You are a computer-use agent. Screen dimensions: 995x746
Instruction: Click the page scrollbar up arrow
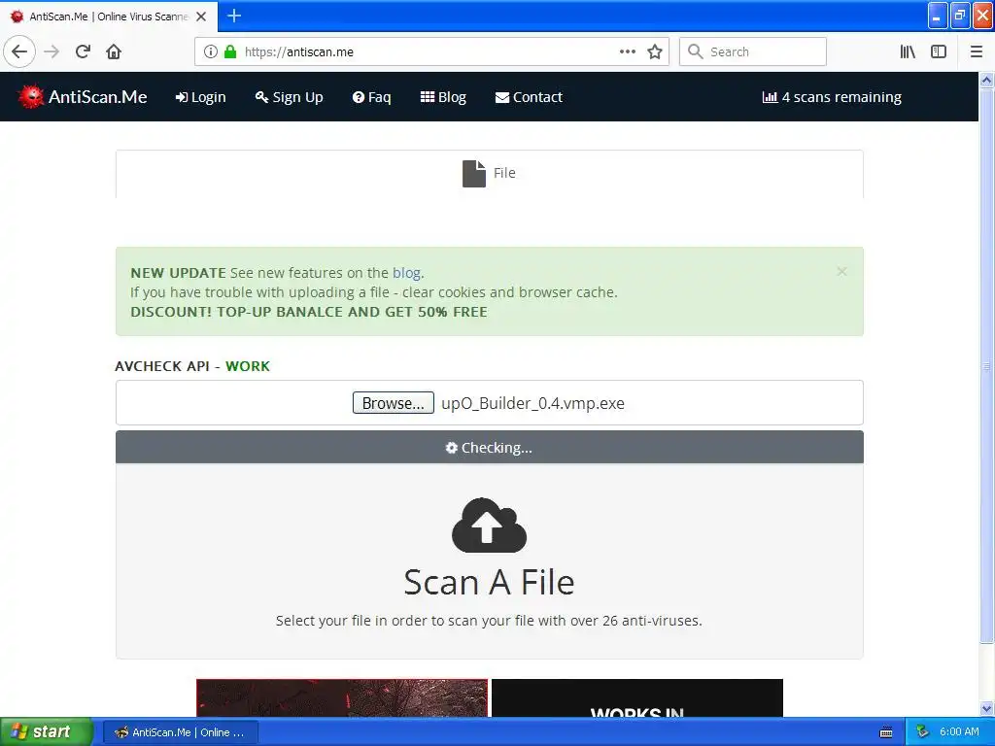tap(986, 80)
